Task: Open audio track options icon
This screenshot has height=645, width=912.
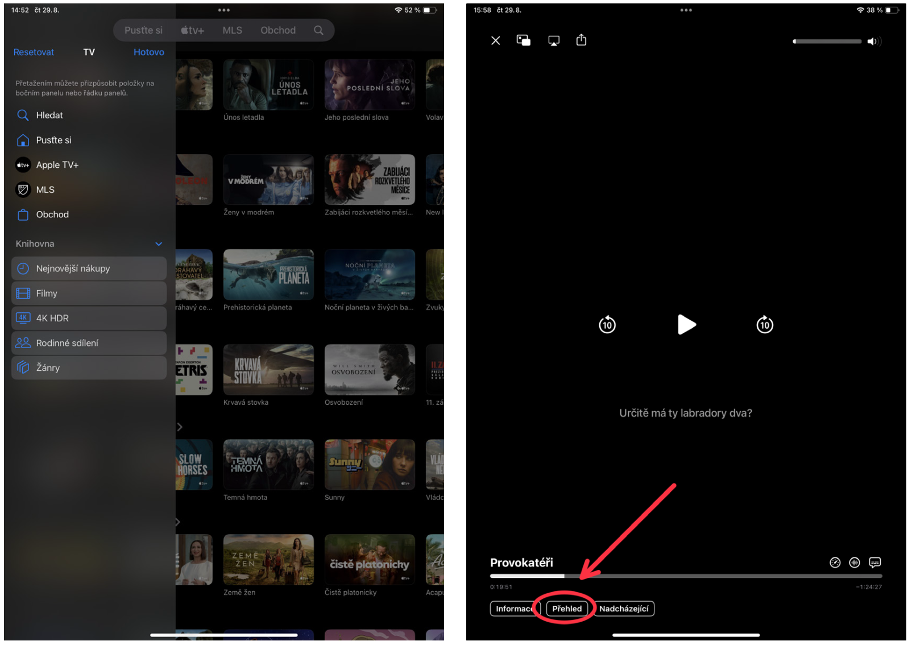Action: [x=855, y=563]
